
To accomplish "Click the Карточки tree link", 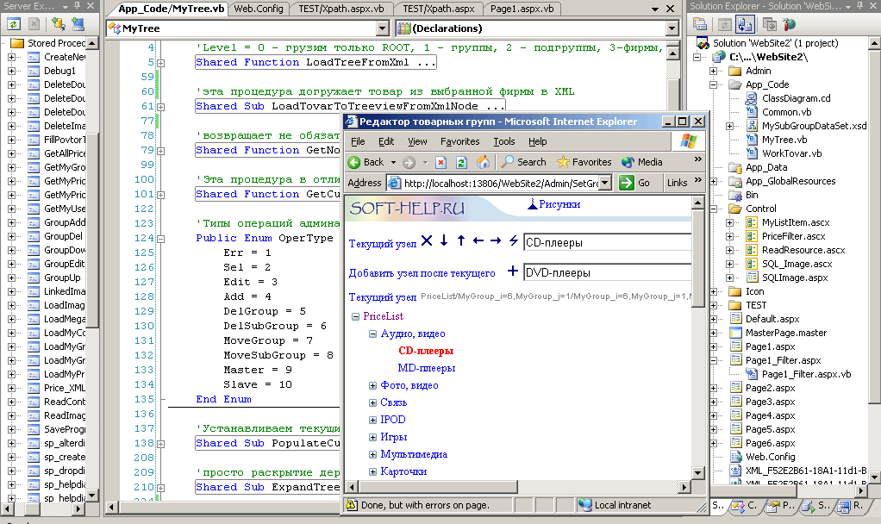I will click(403, 471).
